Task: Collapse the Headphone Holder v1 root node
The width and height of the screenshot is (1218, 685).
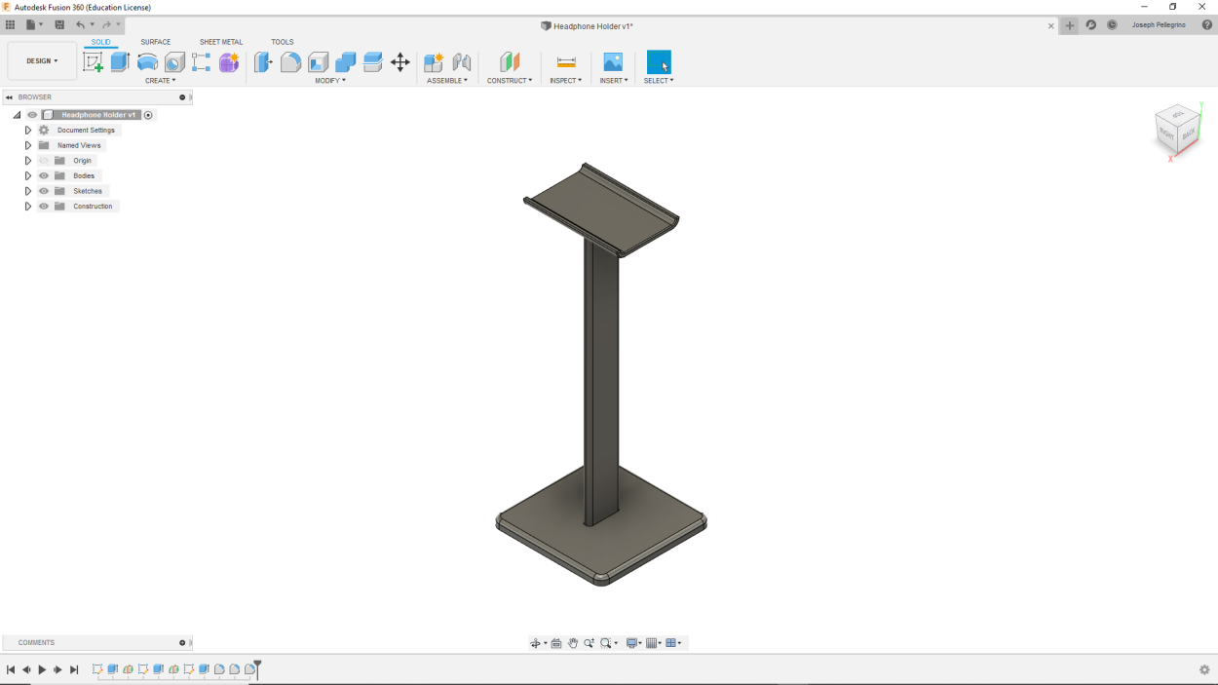Action: point(17,115)
